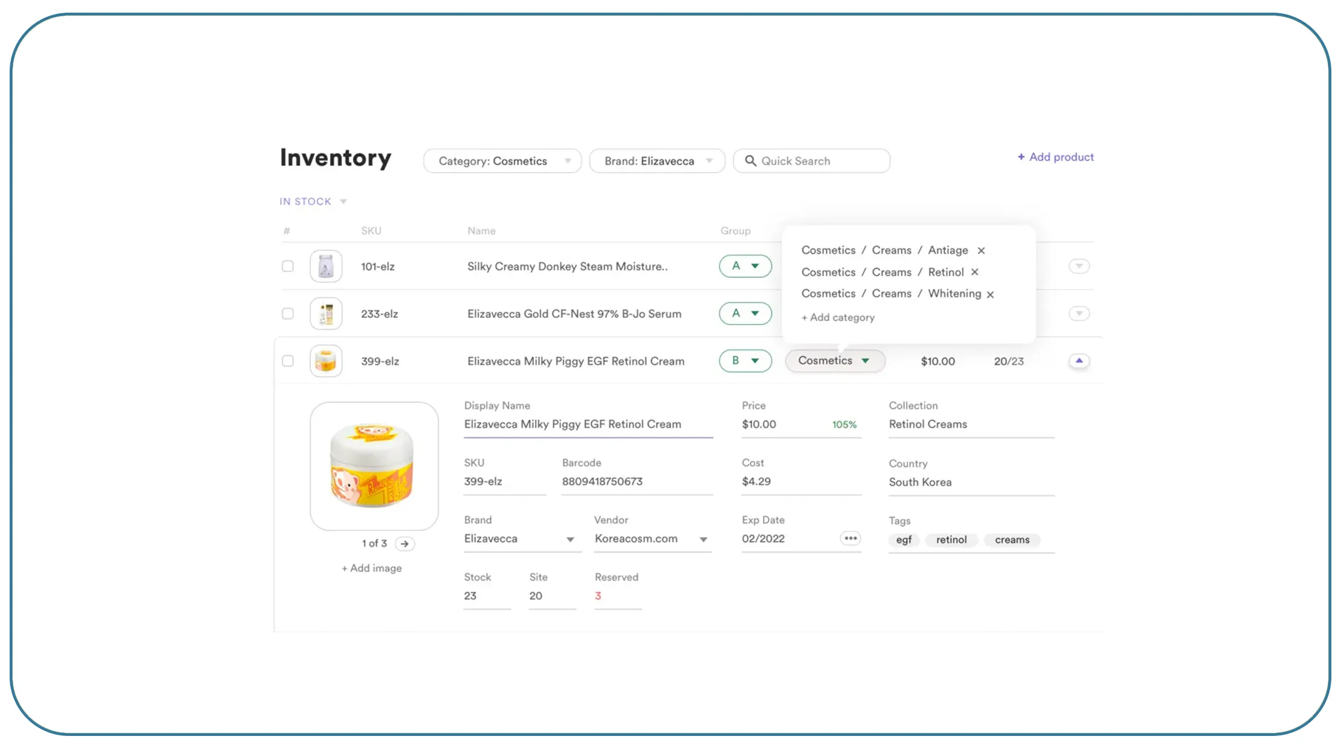The height and width of the screenshot is (748, 1341).
Task: Edit the SKU field 399-elz in details
Action: (504, 481)
